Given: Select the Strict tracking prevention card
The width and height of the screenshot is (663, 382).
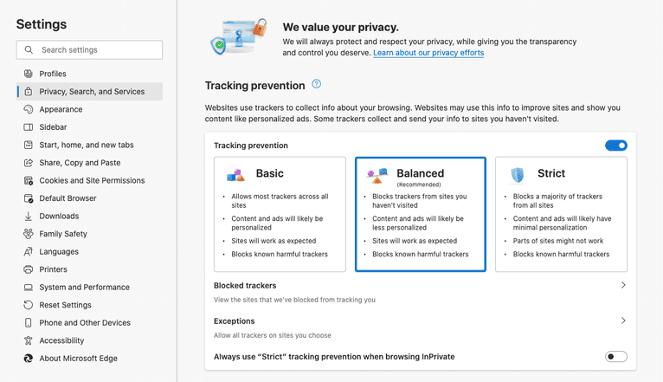Looking at the screenshot, I should point(561,214).
